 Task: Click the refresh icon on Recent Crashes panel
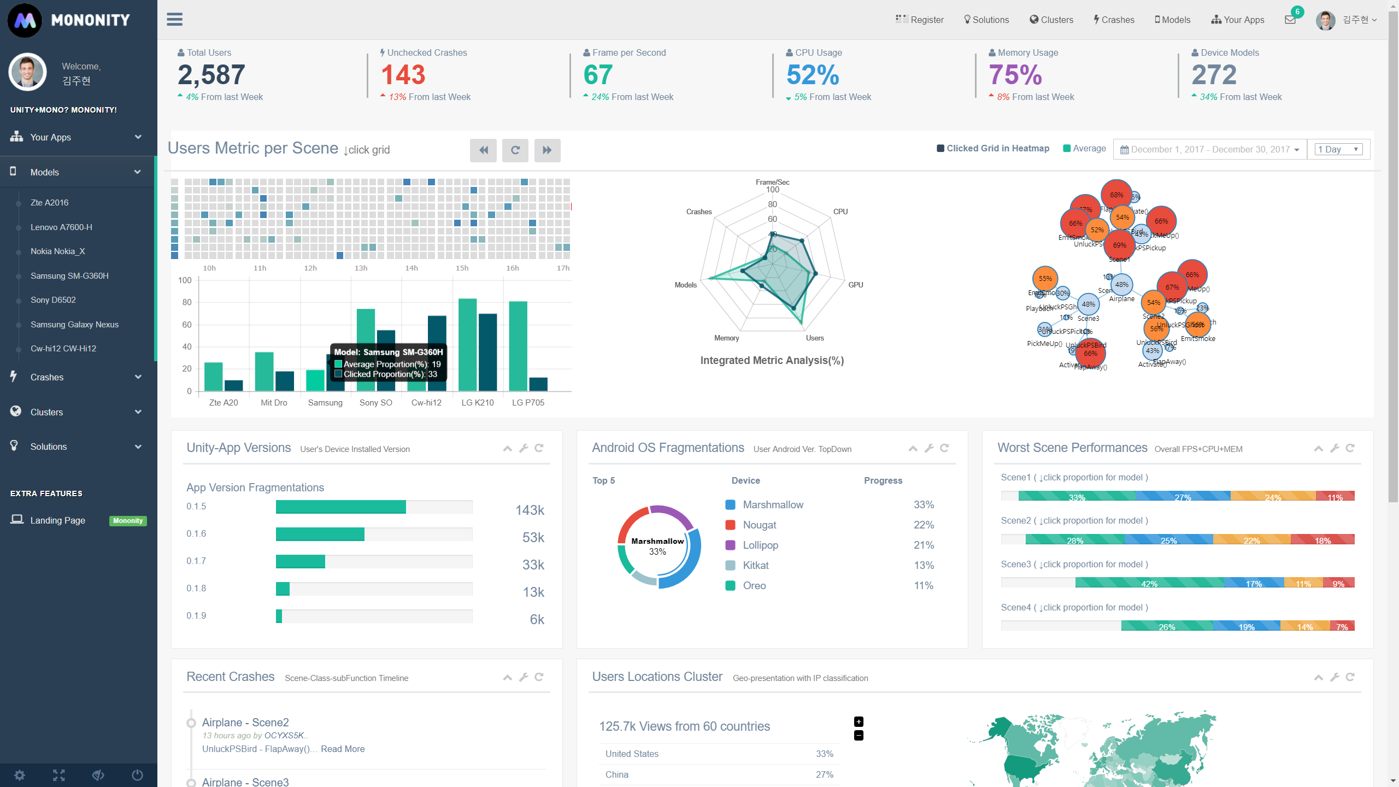coord(539,677)
